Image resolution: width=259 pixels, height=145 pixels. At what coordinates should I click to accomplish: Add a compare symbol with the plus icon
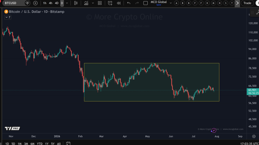pyautogui.click(x=35, y=3)
